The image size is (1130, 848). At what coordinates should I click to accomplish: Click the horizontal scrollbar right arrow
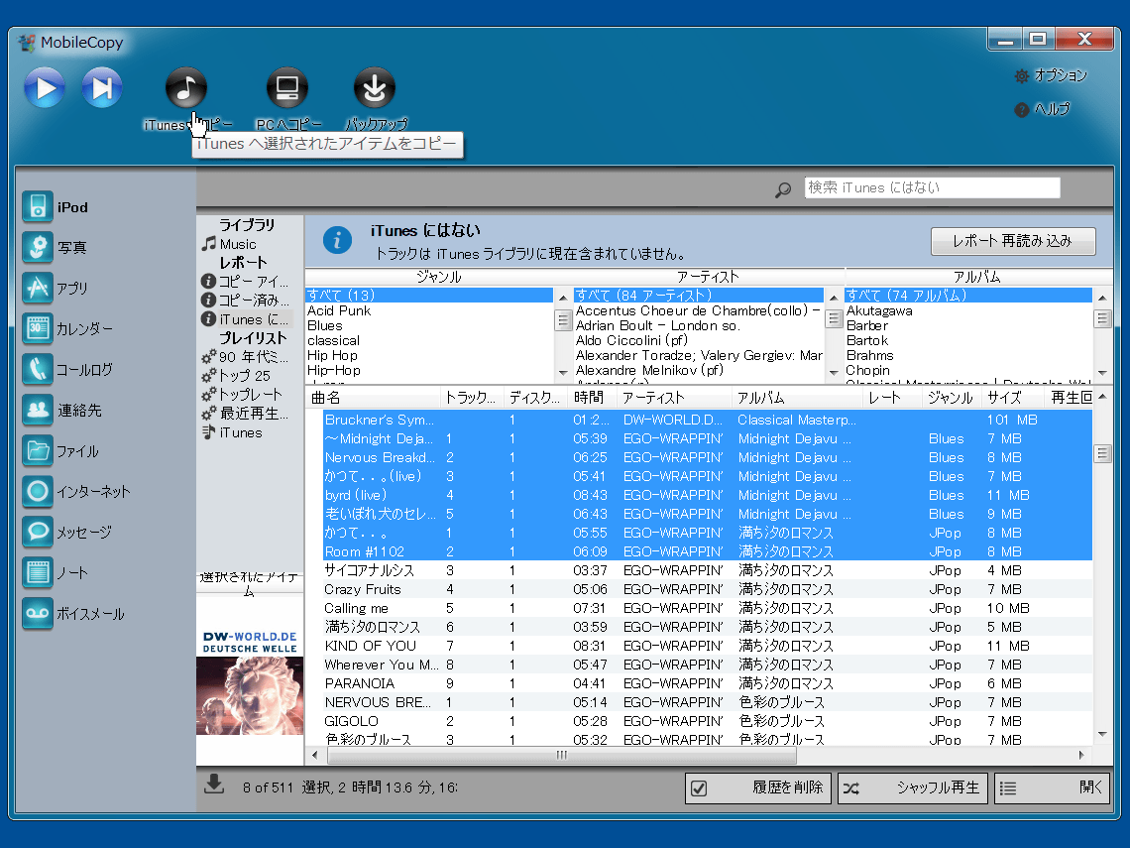pos(1081,755)
